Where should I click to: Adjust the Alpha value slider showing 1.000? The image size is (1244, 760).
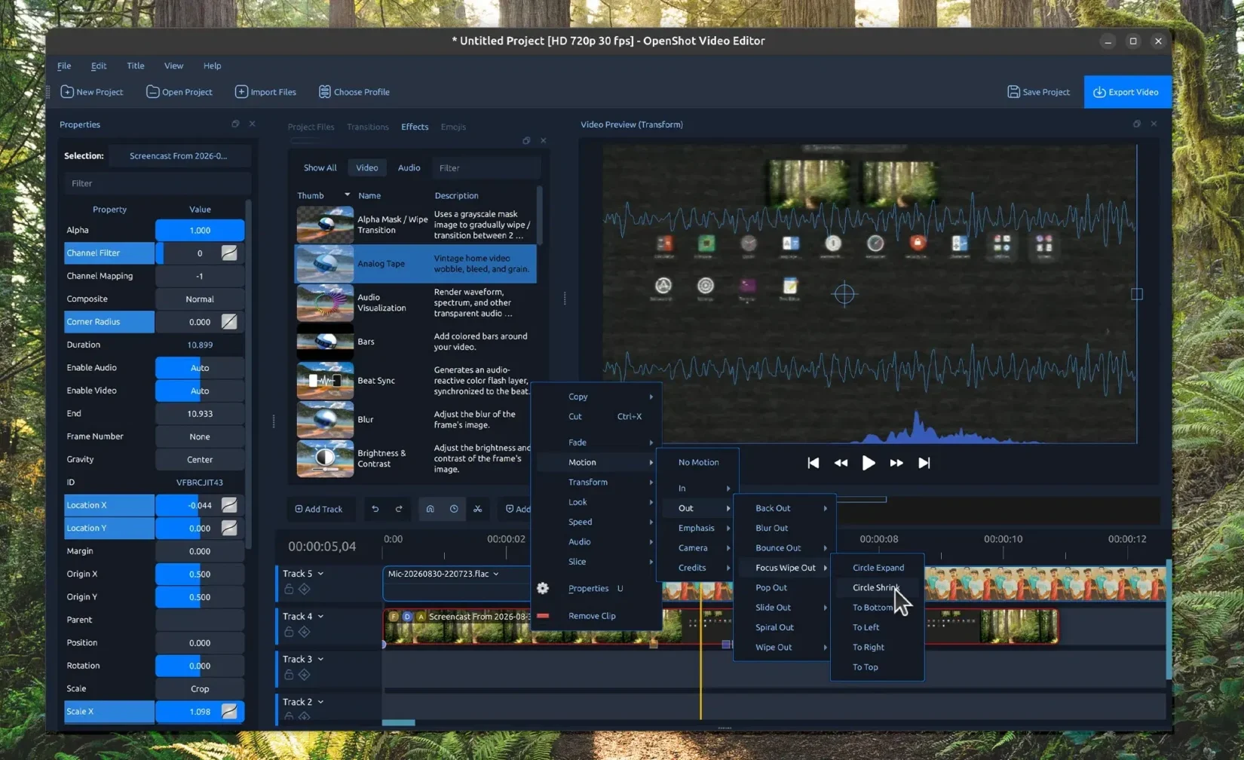[x=200, y=230]
